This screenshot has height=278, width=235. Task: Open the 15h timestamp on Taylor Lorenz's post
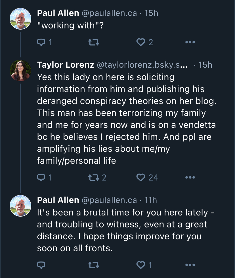point(205,65)
